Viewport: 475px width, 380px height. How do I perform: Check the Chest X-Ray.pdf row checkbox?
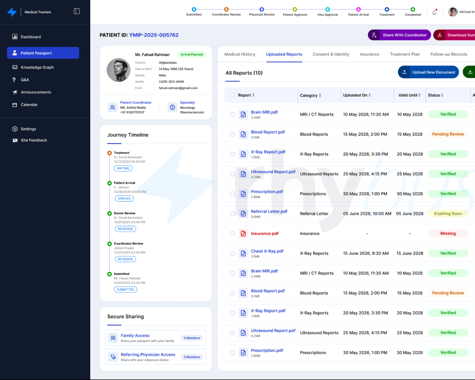232,253
